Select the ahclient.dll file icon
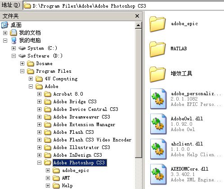 click(x=158, y=149)
